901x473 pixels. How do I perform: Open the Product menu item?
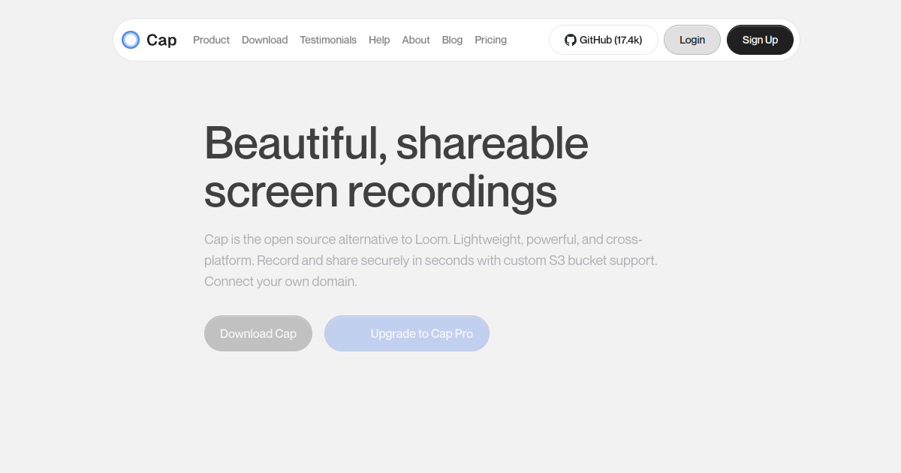click(x=211, y=40)
